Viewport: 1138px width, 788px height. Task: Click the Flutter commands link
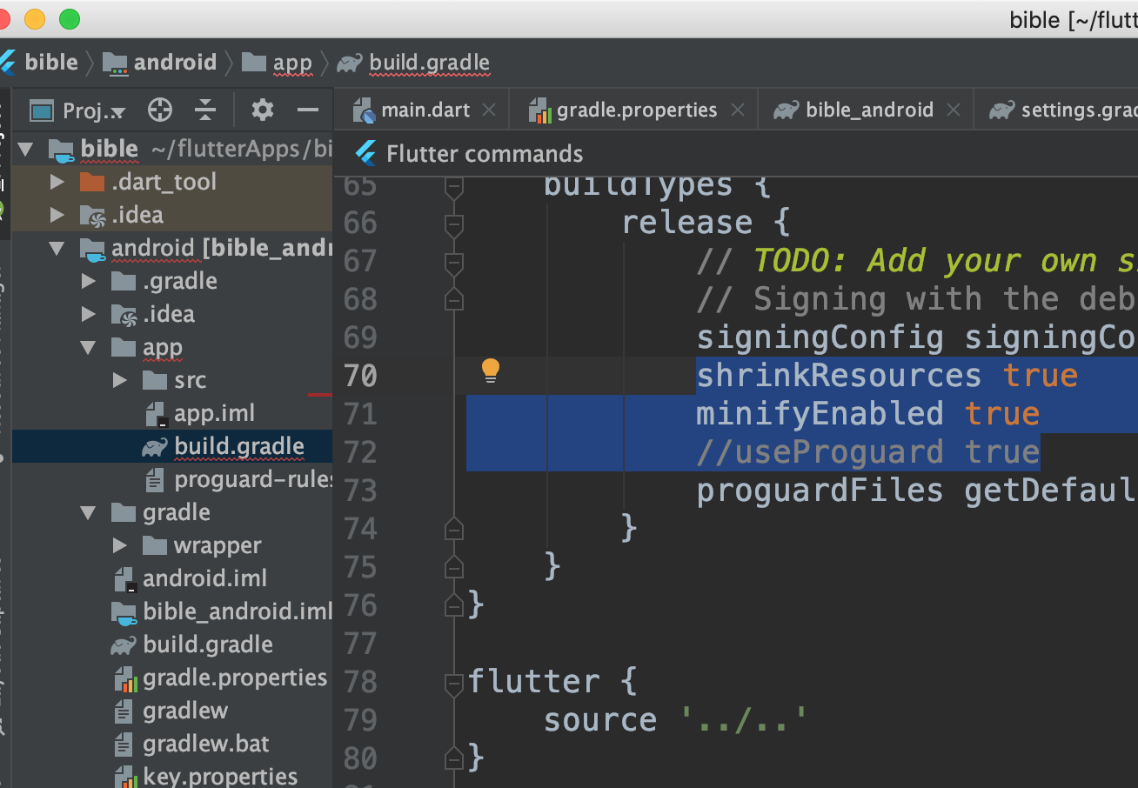pyautogui.click(x=484, y=154)
